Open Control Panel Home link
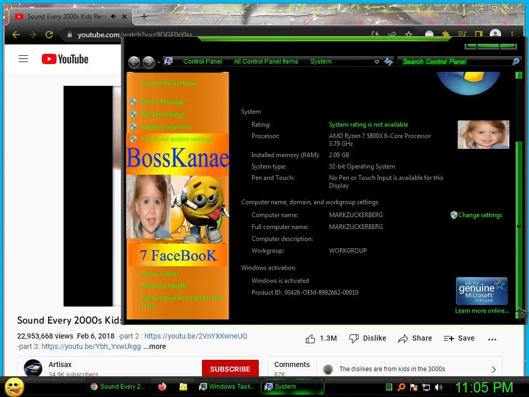The image size is (529, 397). [169, 83]
